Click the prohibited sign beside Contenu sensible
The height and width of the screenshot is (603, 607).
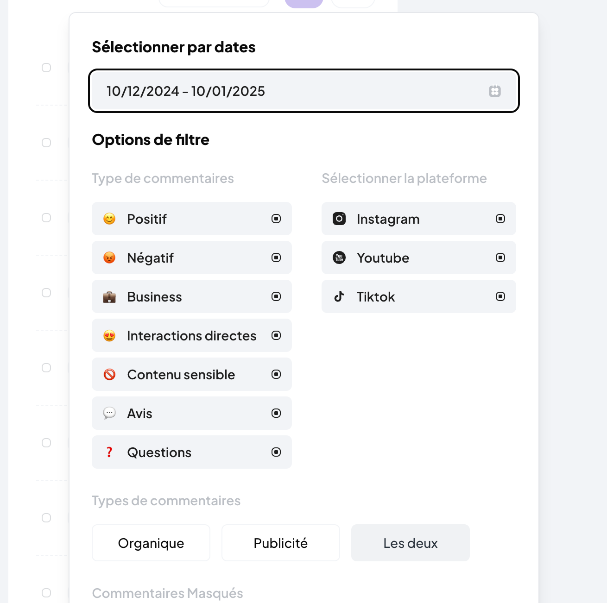(109, 374)
